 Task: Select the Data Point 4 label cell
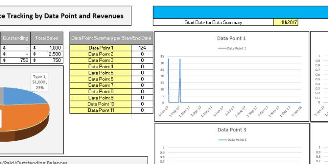pos(100,66)
